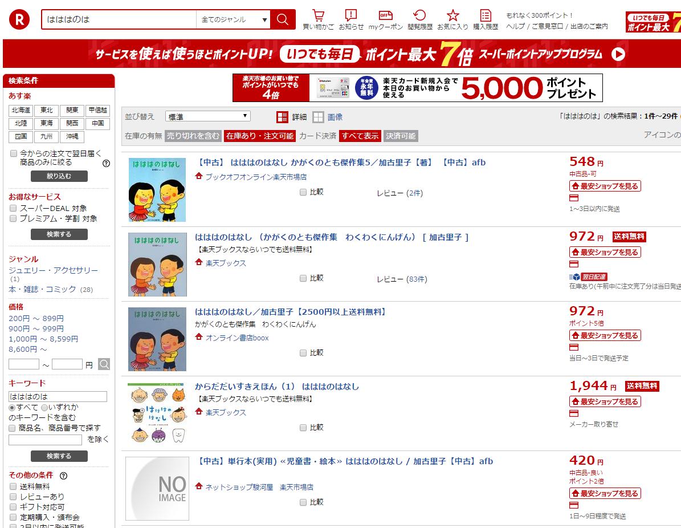This screenshot has height=528, width=681.
Task: Choose the 北海道 region button
Action: point(21,111)
